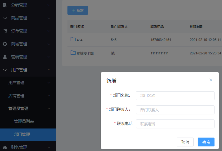Collapse the 管理员管理 submenu
The width and height of the screenshot is (222, 151).
click(x=49, y=108)
